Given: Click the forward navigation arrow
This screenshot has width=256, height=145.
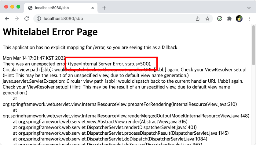Looking at the screenshot, I should tap(17, 19).
